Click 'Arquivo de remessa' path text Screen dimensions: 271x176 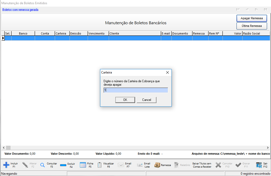pyautogui.click(x=231, y=154)
